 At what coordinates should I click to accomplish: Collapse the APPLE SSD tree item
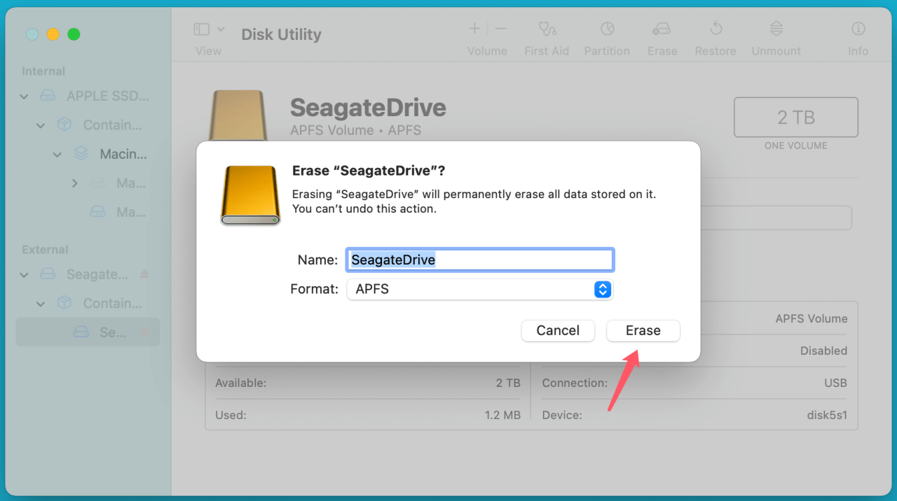click(23, 96)
